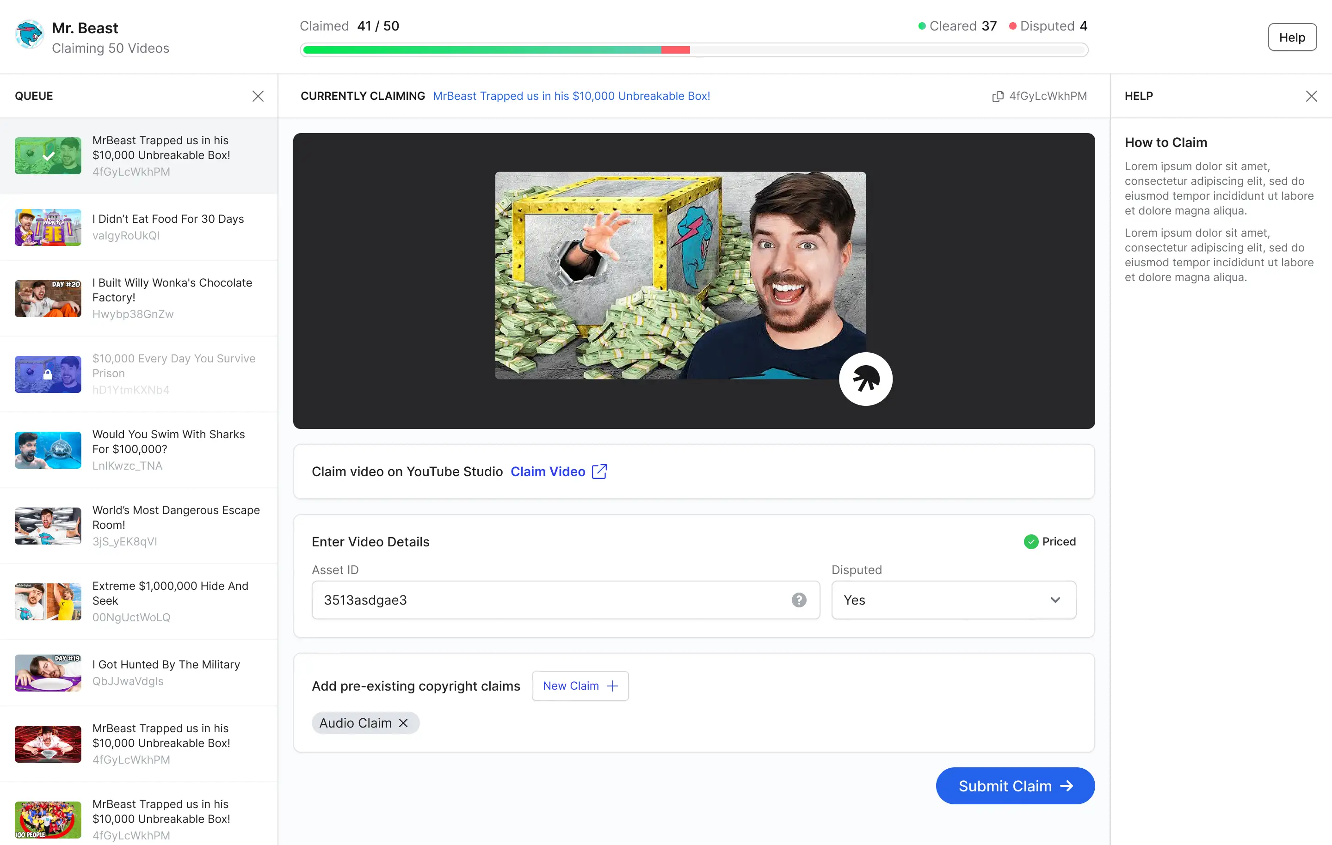Click the Cleared 37 status label

(x=957, y=26)
